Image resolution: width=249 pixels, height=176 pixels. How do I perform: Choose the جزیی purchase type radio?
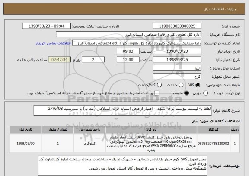click(205, 93)
